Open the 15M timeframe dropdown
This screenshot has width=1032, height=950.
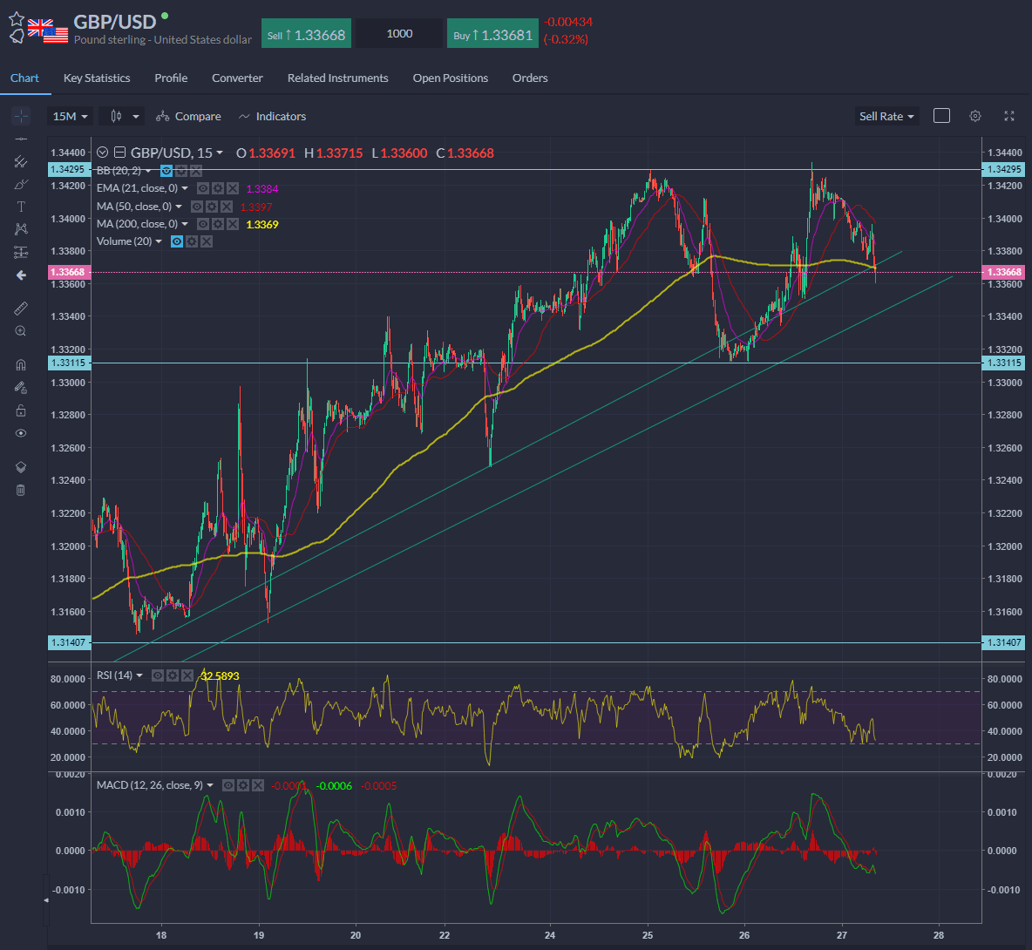tap(70, 116)
